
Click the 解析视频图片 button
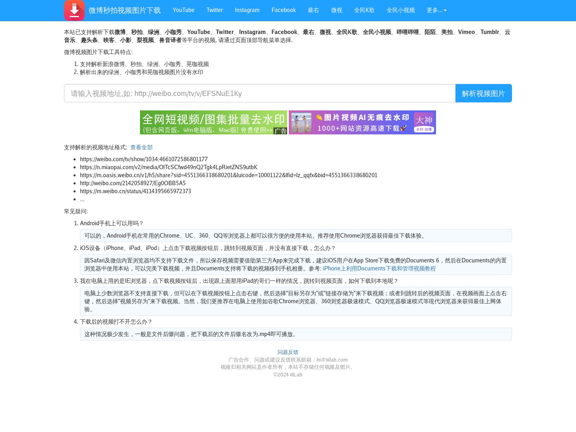tap(484, 93)
